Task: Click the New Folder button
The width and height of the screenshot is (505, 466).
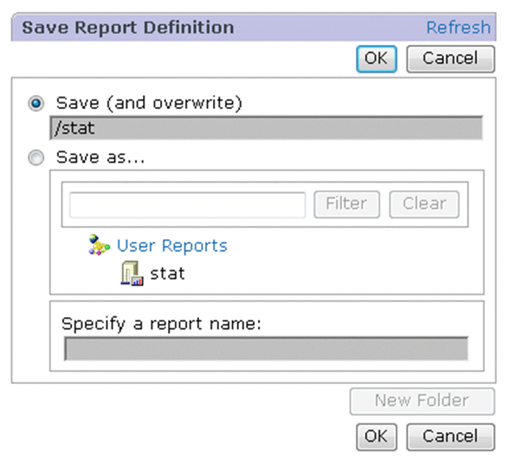Action: [x=422, y=401]
